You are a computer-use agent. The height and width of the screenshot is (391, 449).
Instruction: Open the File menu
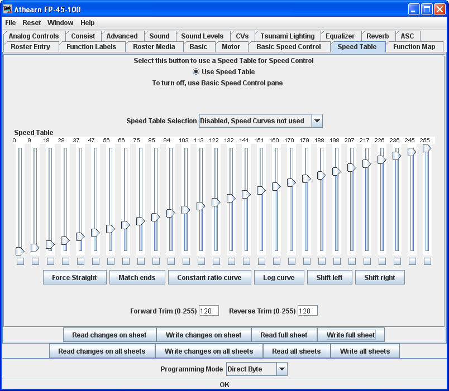[x=11, y=23]
